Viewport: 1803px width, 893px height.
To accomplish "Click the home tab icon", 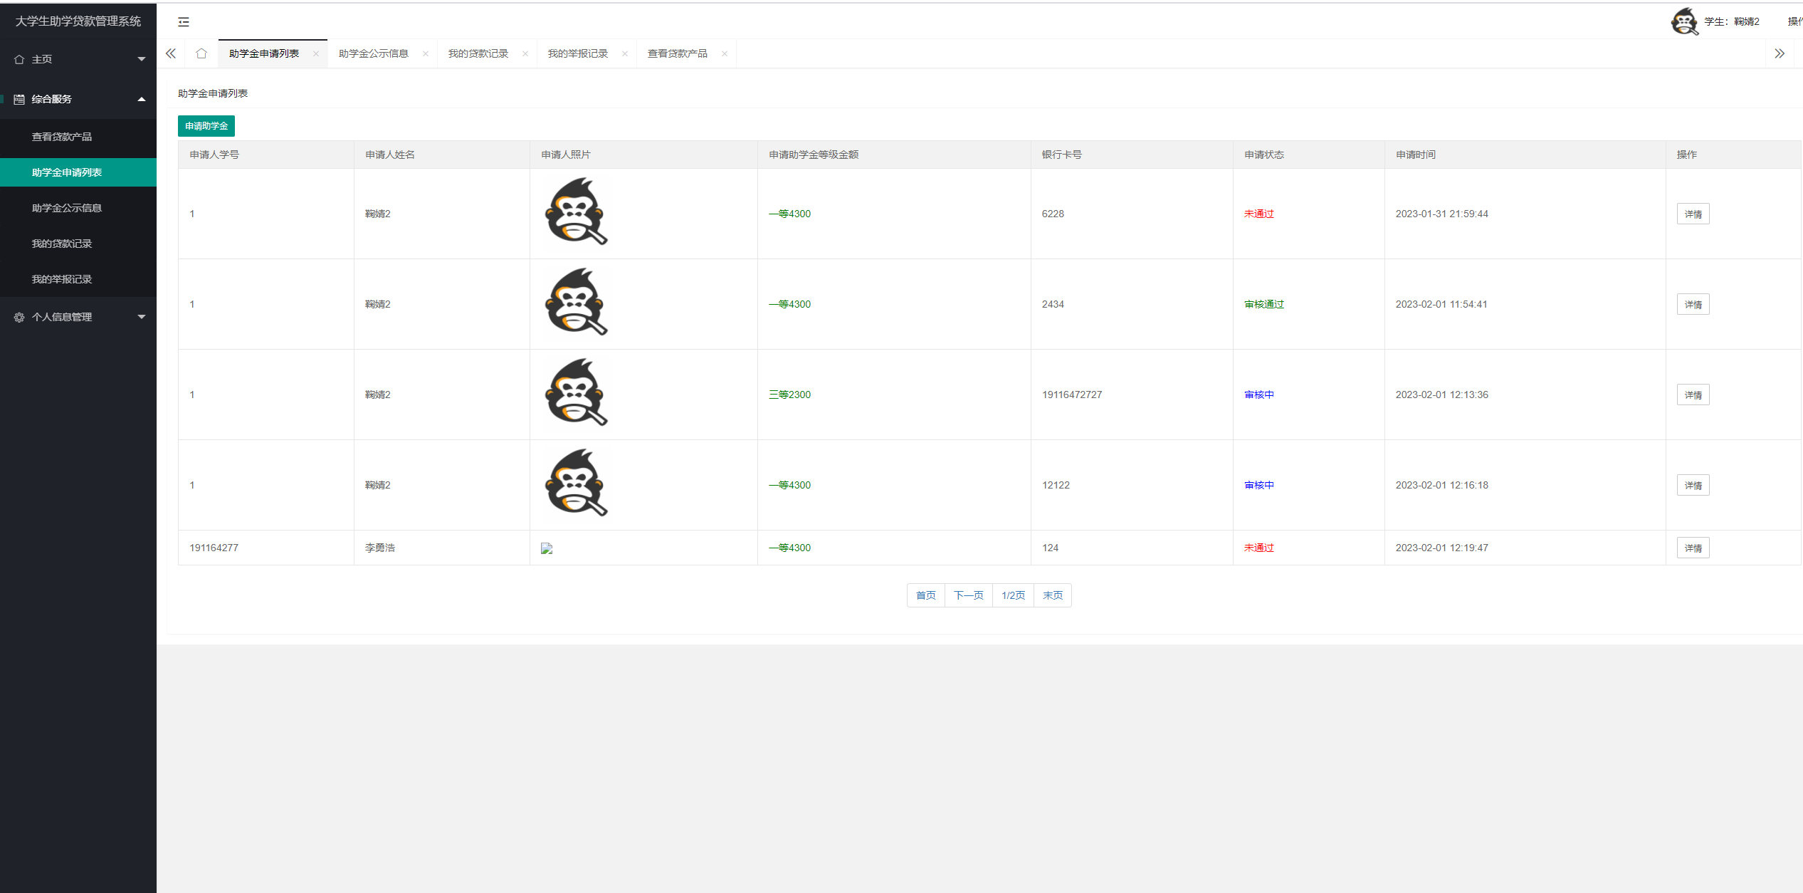I will [x=201, y=53].
